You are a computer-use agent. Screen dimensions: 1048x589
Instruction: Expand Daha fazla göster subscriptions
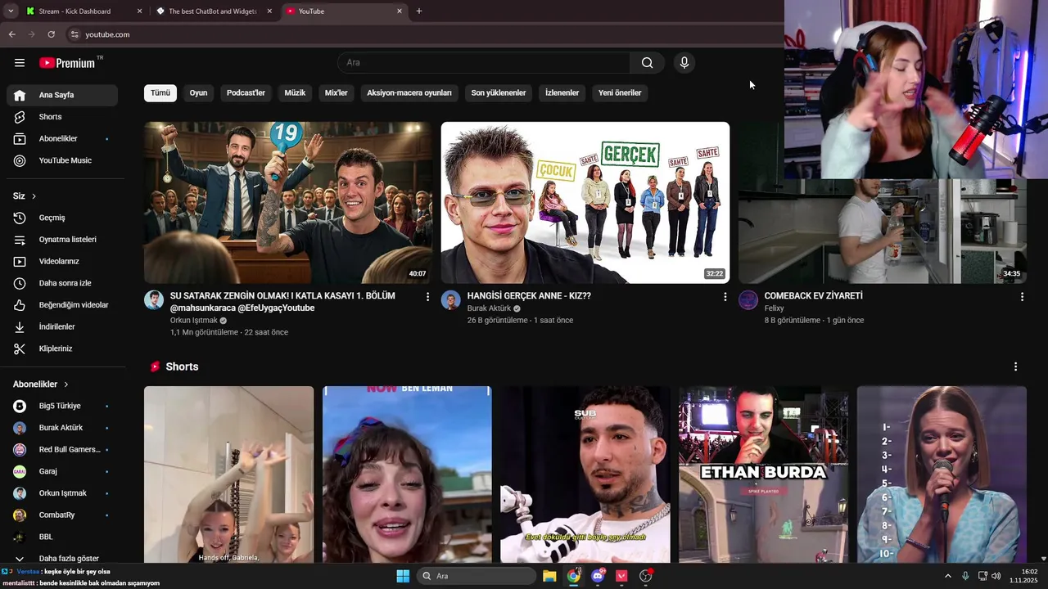point(62,558)
